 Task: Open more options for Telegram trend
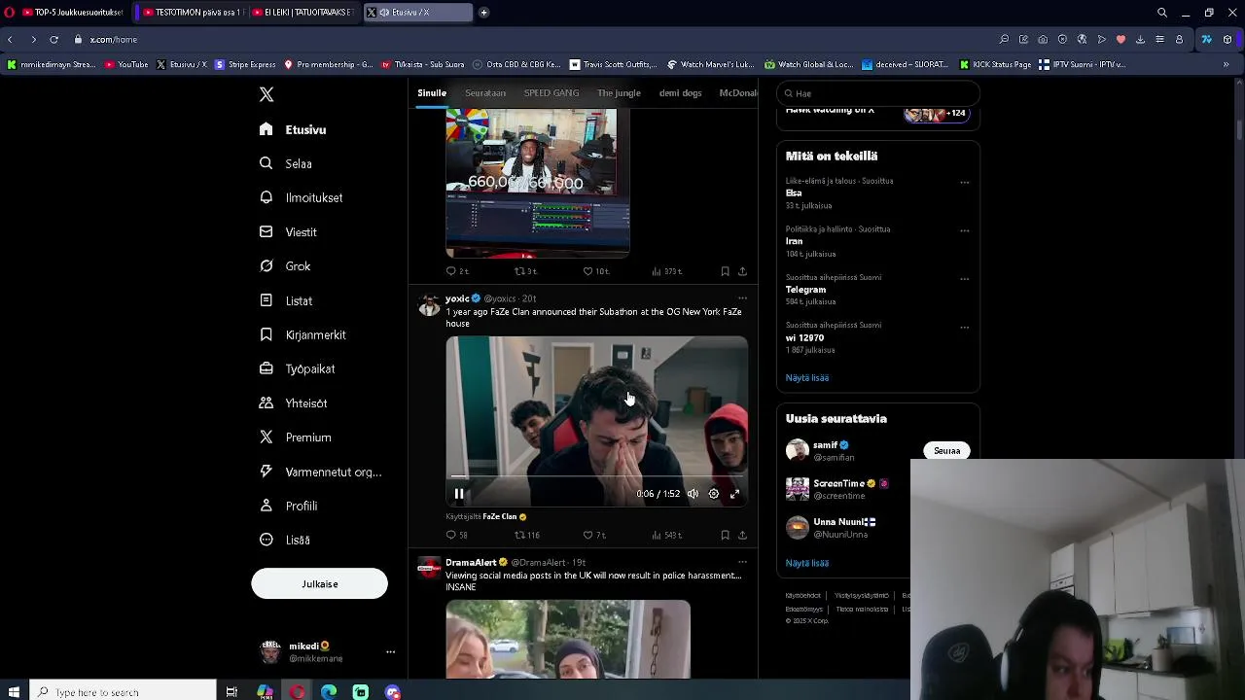pyautogui.click(x=964, y=279)
